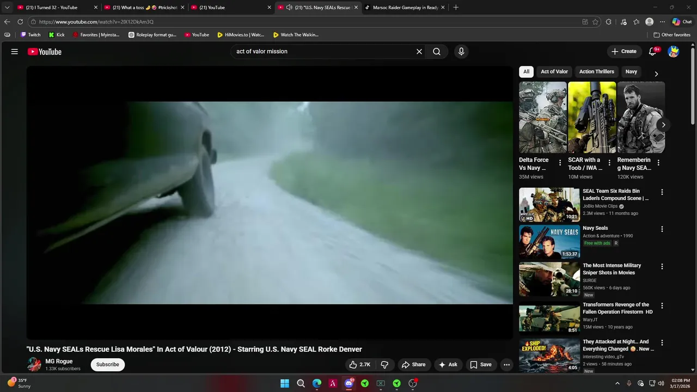Open the YouTube account avatar menu
This screenshot has height=392, width=697.
pyautogui.click(x=674, y=52)
